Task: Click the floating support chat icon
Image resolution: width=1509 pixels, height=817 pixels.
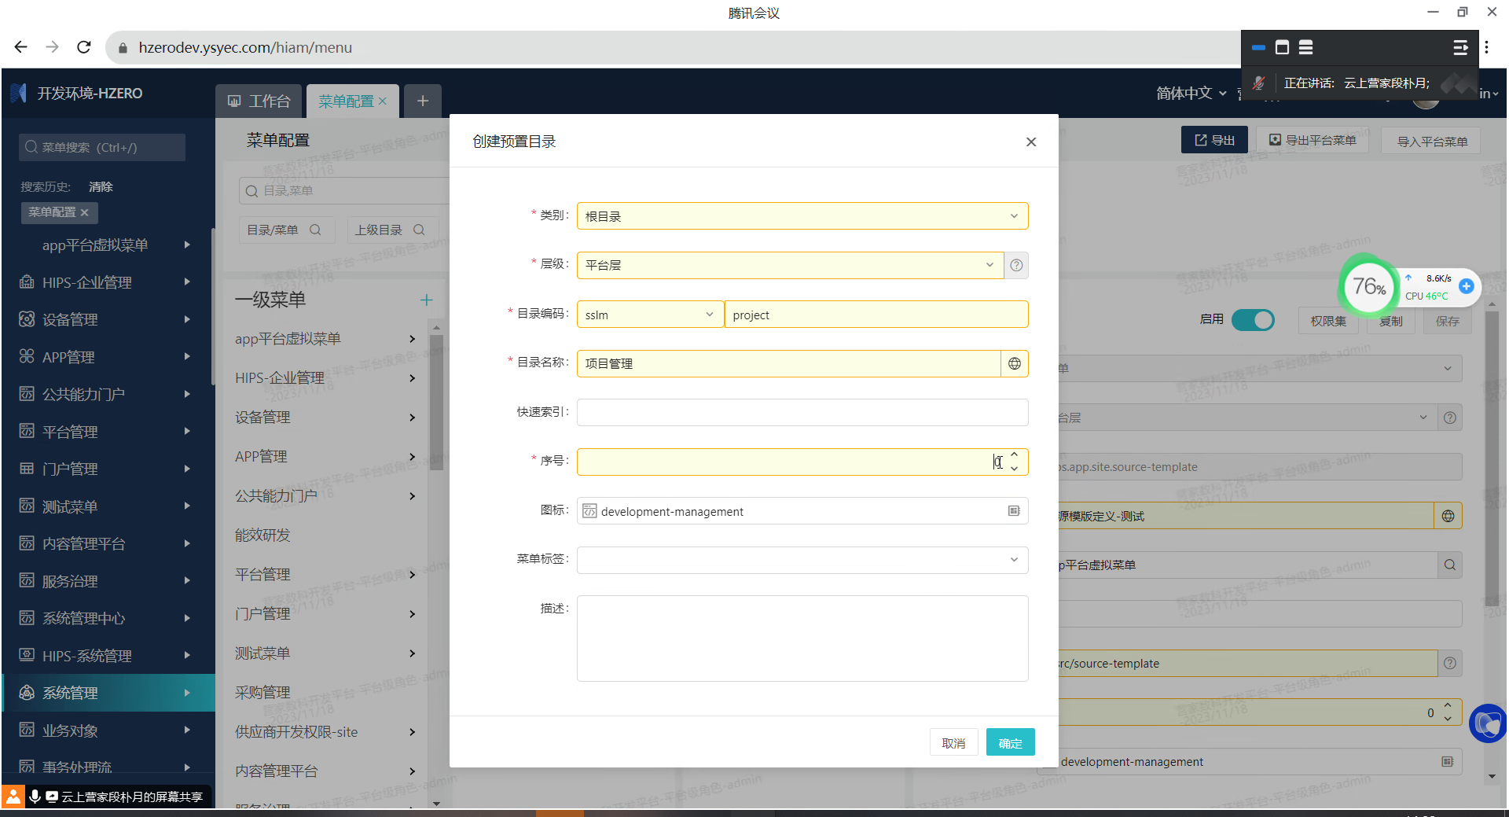Action: click(x=1488, y=723)
